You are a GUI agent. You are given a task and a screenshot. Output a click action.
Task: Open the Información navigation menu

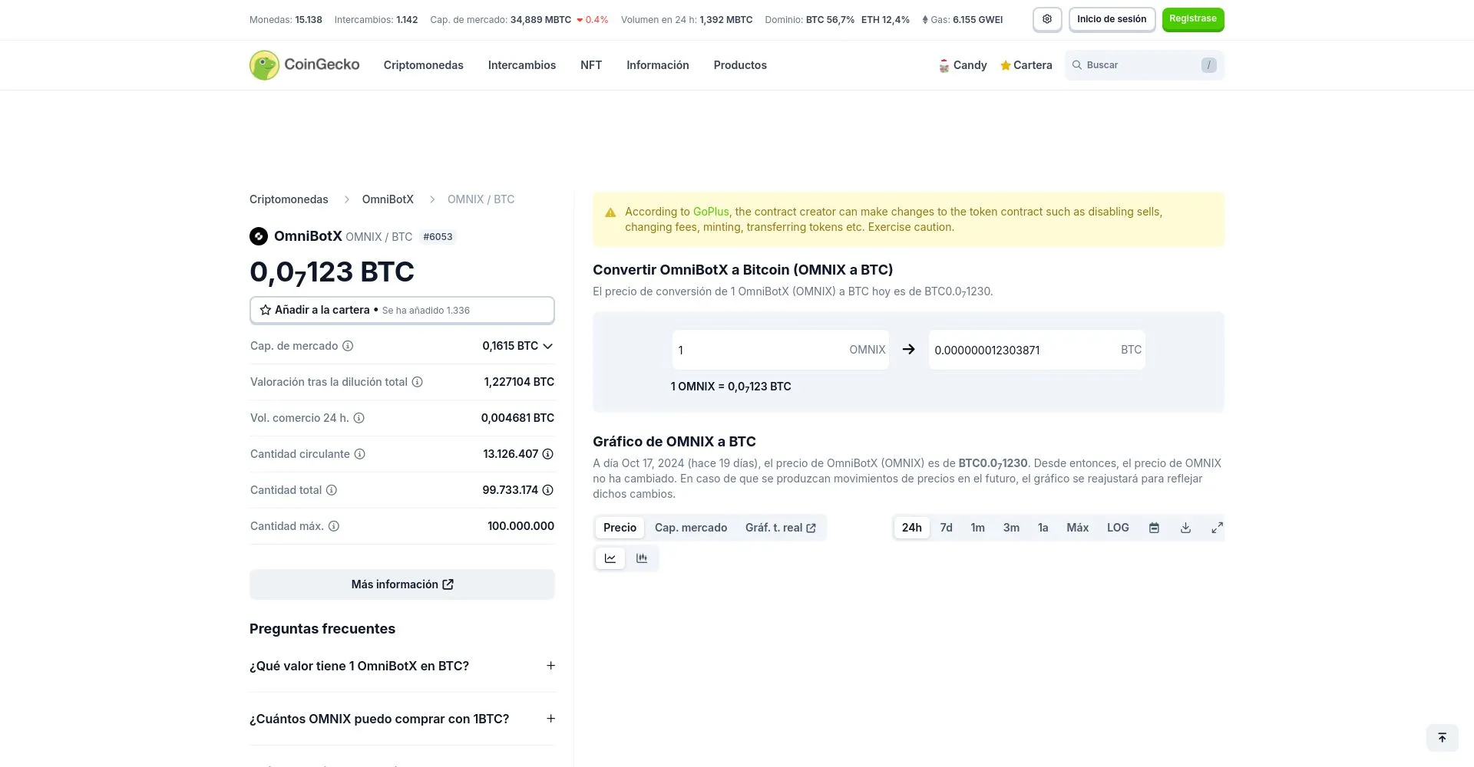tap(658, 65)
